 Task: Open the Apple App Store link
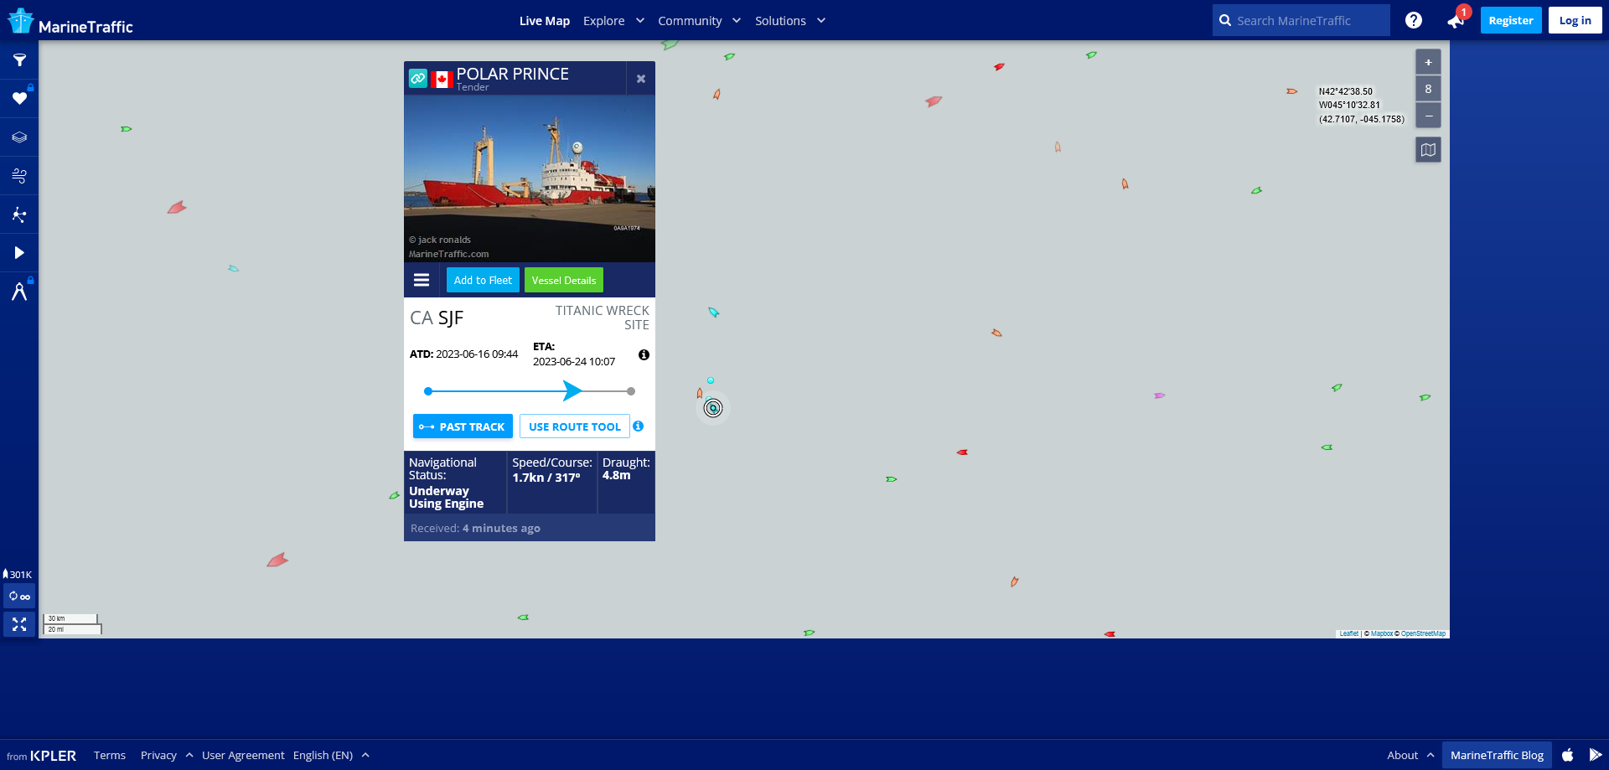1568,755
